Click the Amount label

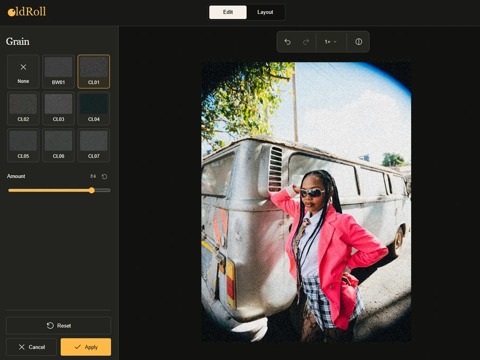[16, 176]
